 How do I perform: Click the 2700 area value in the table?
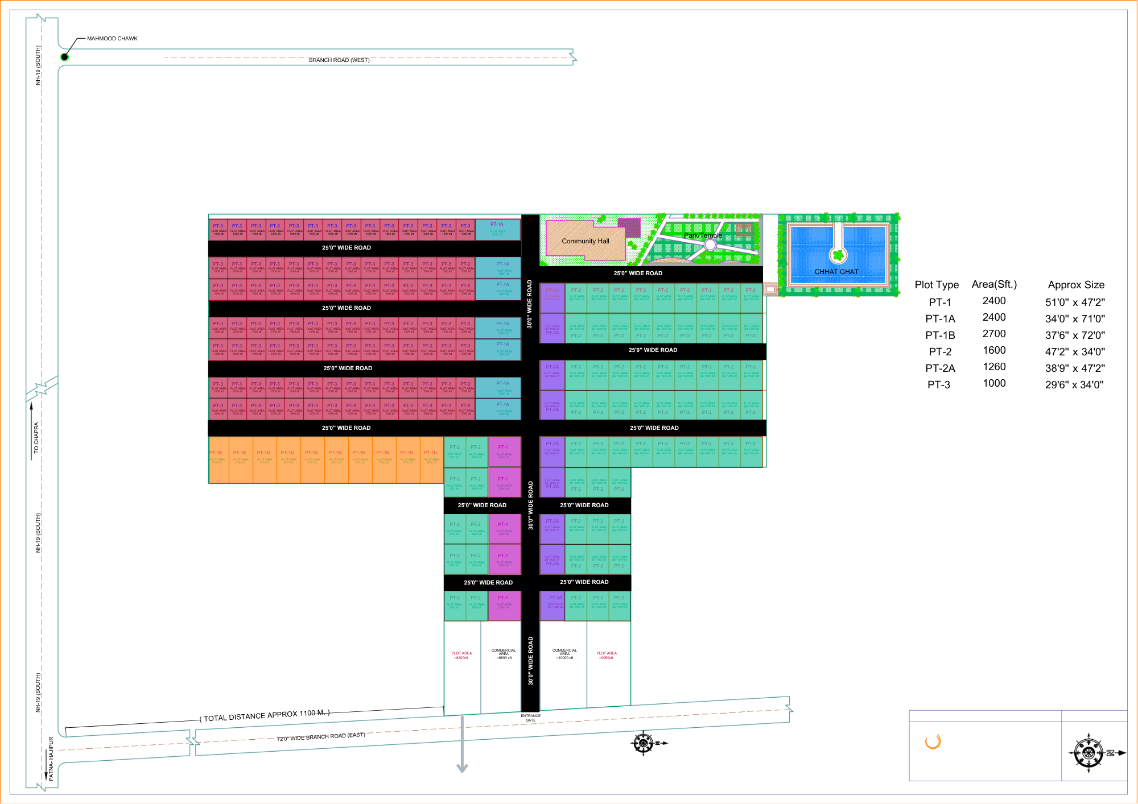(x=994, y=334)
